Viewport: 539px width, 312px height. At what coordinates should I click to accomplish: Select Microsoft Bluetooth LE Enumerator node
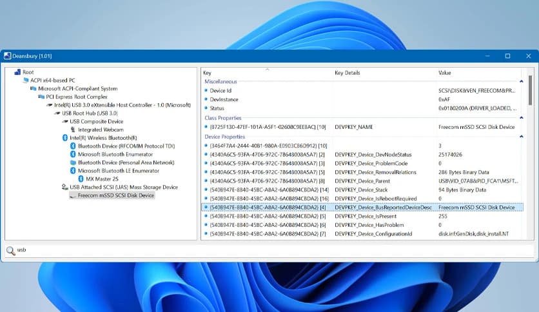tap(119, 171)
